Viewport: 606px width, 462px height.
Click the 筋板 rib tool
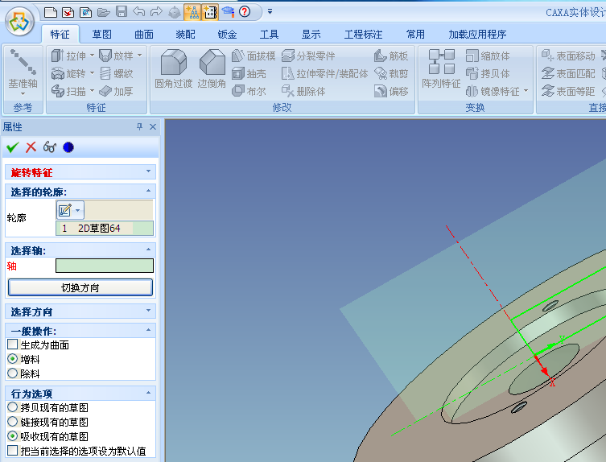tap(391, 56)
